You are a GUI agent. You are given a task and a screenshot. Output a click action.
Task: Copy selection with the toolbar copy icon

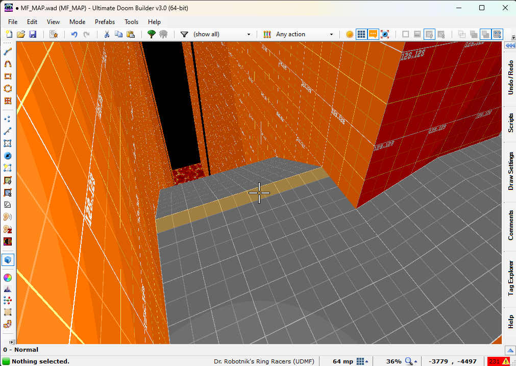pyautogui.click(x=118, y=34)
